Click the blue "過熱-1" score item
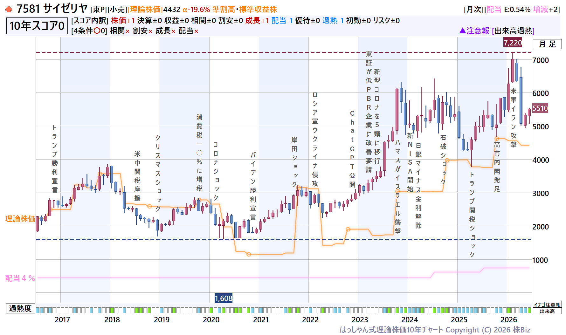566x335 pixels. click(x=333, y=21)
